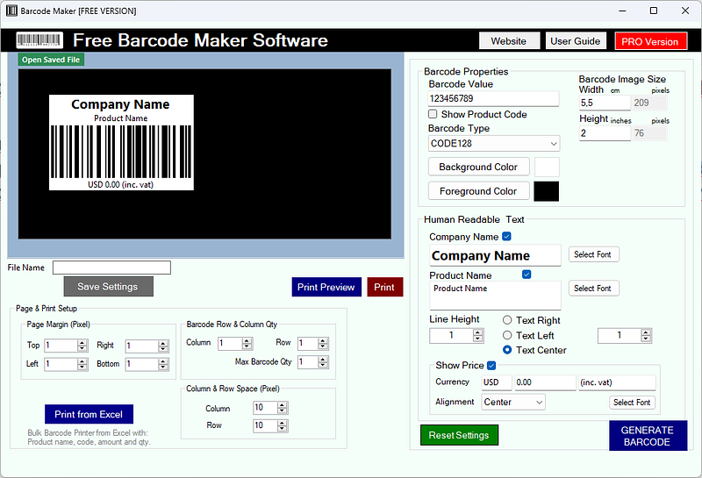Click the Open Saved File tab
The image size is (702, 478).
(51, 60)
